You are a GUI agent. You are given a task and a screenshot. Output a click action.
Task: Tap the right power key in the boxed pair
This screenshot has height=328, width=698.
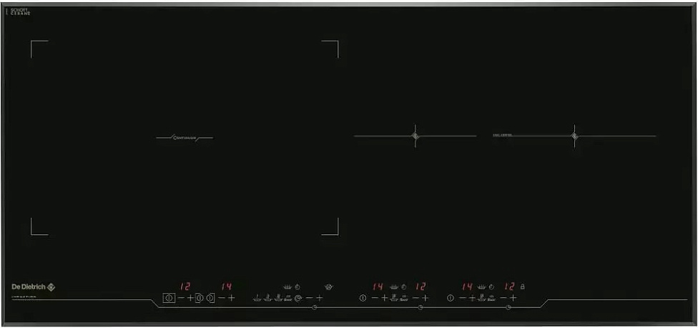(210, 298)
